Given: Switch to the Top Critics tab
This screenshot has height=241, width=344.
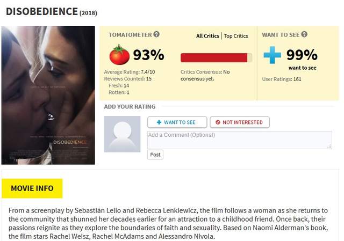Looking at the screenshot, I should 236,36.
